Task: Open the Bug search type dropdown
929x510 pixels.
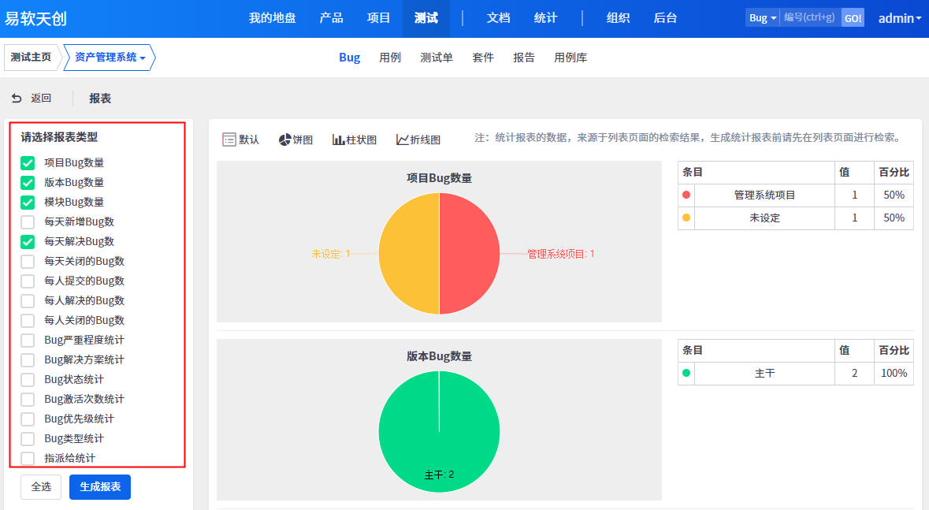Action: click(x=762, y=18)
